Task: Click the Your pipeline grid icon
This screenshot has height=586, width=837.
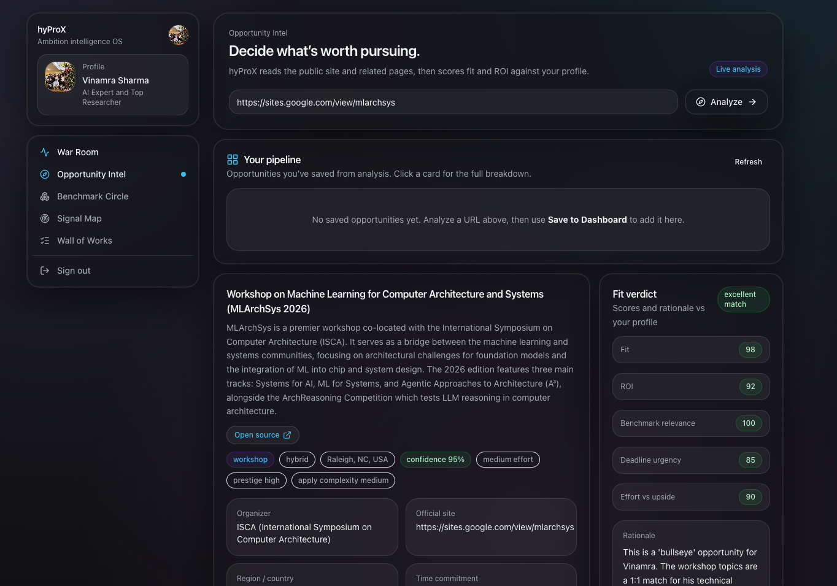Action: (x=233, y=160)
